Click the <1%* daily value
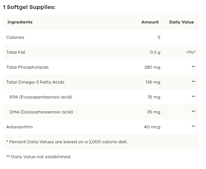The width and height of the screenshot is (206, 169). (x=191, y=52)
